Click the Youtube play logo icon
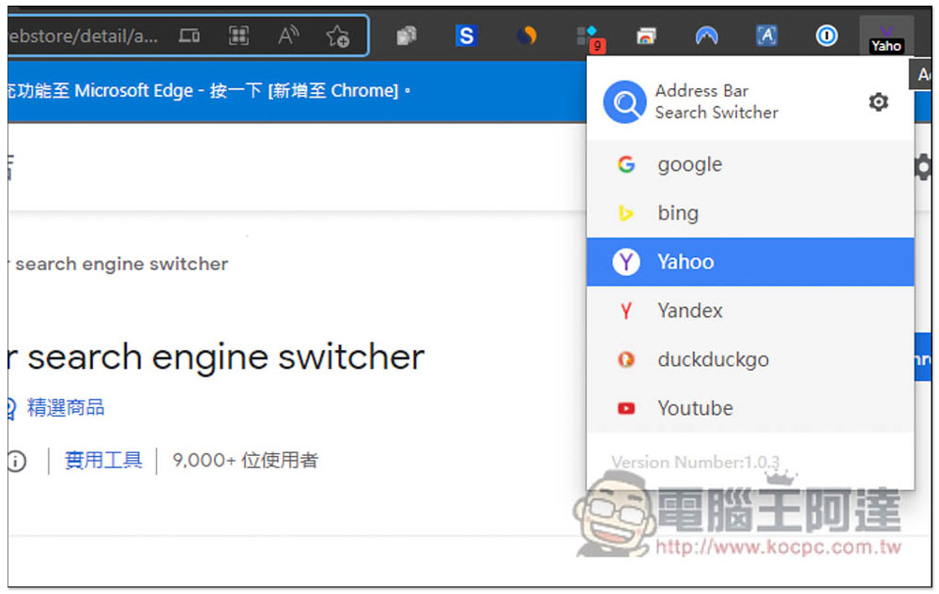Image resolution: width=939 pixels, height=594 pixels. click(x=625, y=408)
